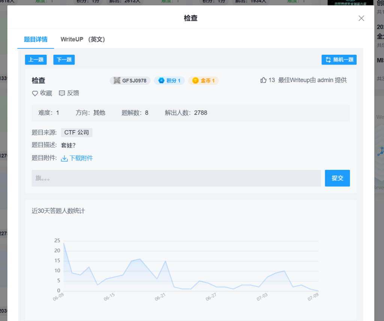Go to previous challenge with 上一题
Screen dimensions: 384x321
36,60
